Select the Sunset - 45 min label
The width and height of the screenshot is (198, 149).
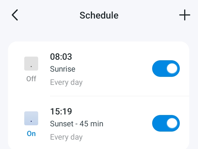pyautogui.click(x=76, y=124)
